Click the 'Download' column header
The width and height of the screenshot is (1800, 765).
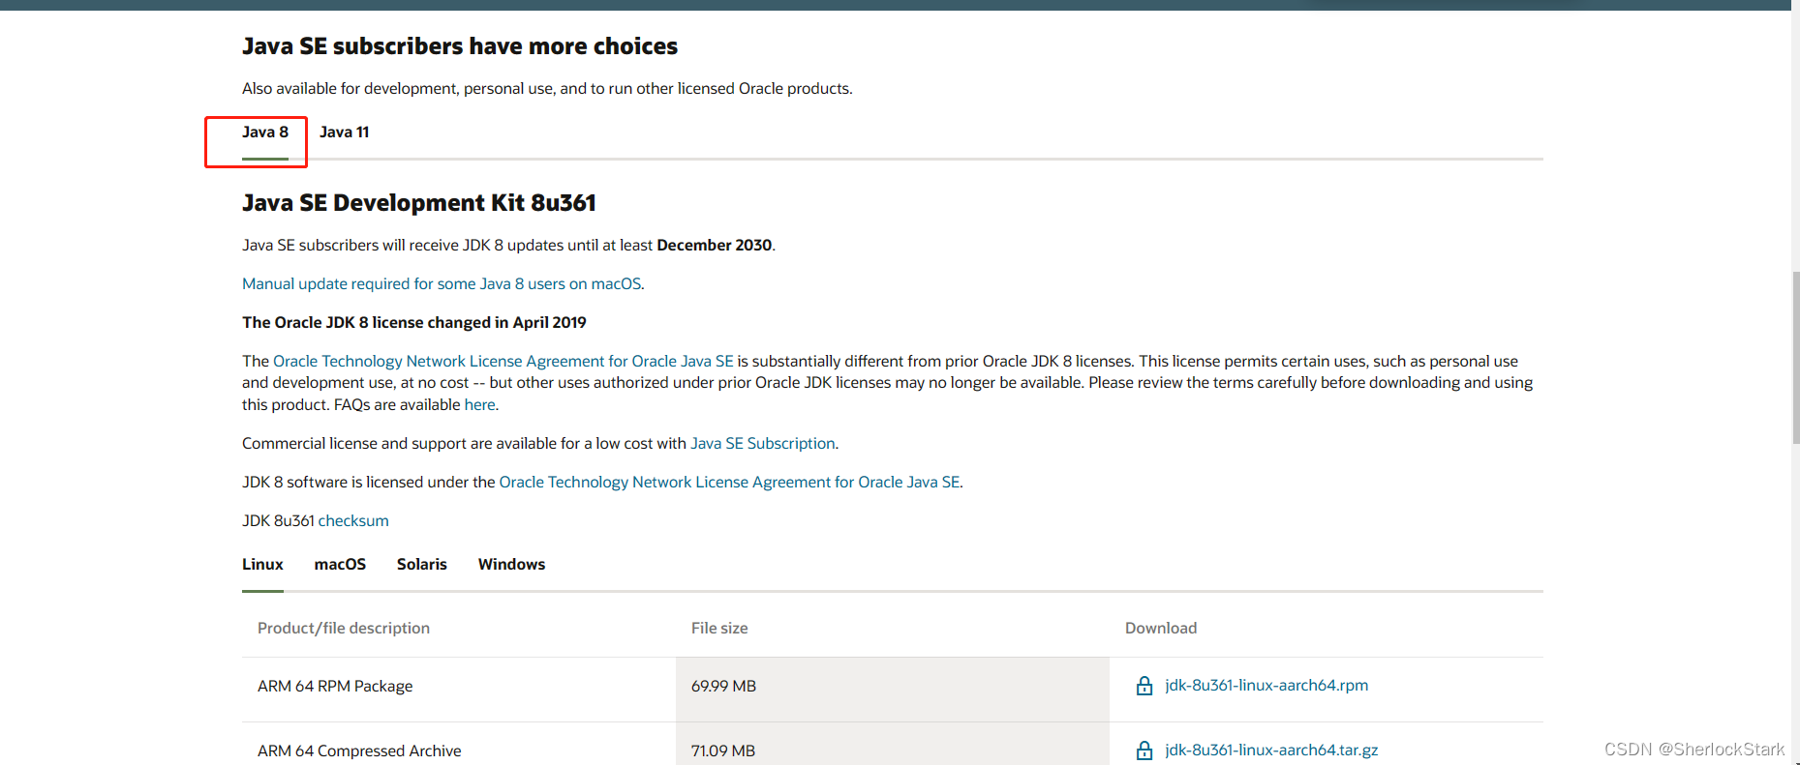click(1161, 628)
